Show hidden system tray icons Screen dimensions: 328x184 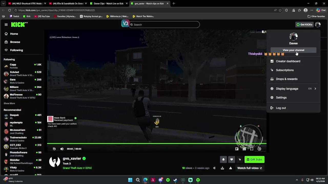[297, 180]
